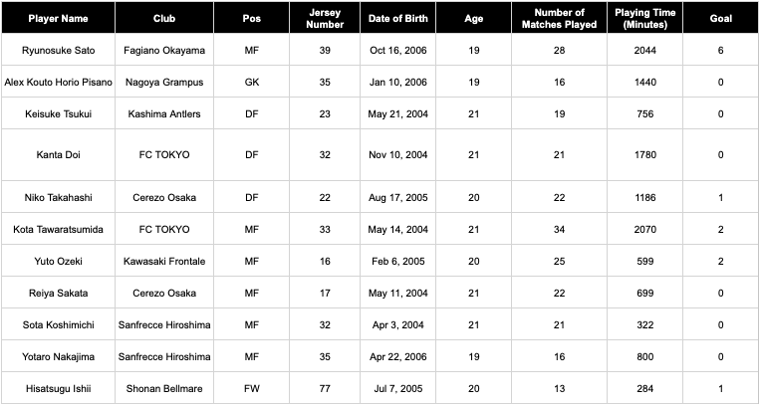The width and height of the screenshot is (762, 407).
Task: Select the Club column header
Action: tap(163, 19)
